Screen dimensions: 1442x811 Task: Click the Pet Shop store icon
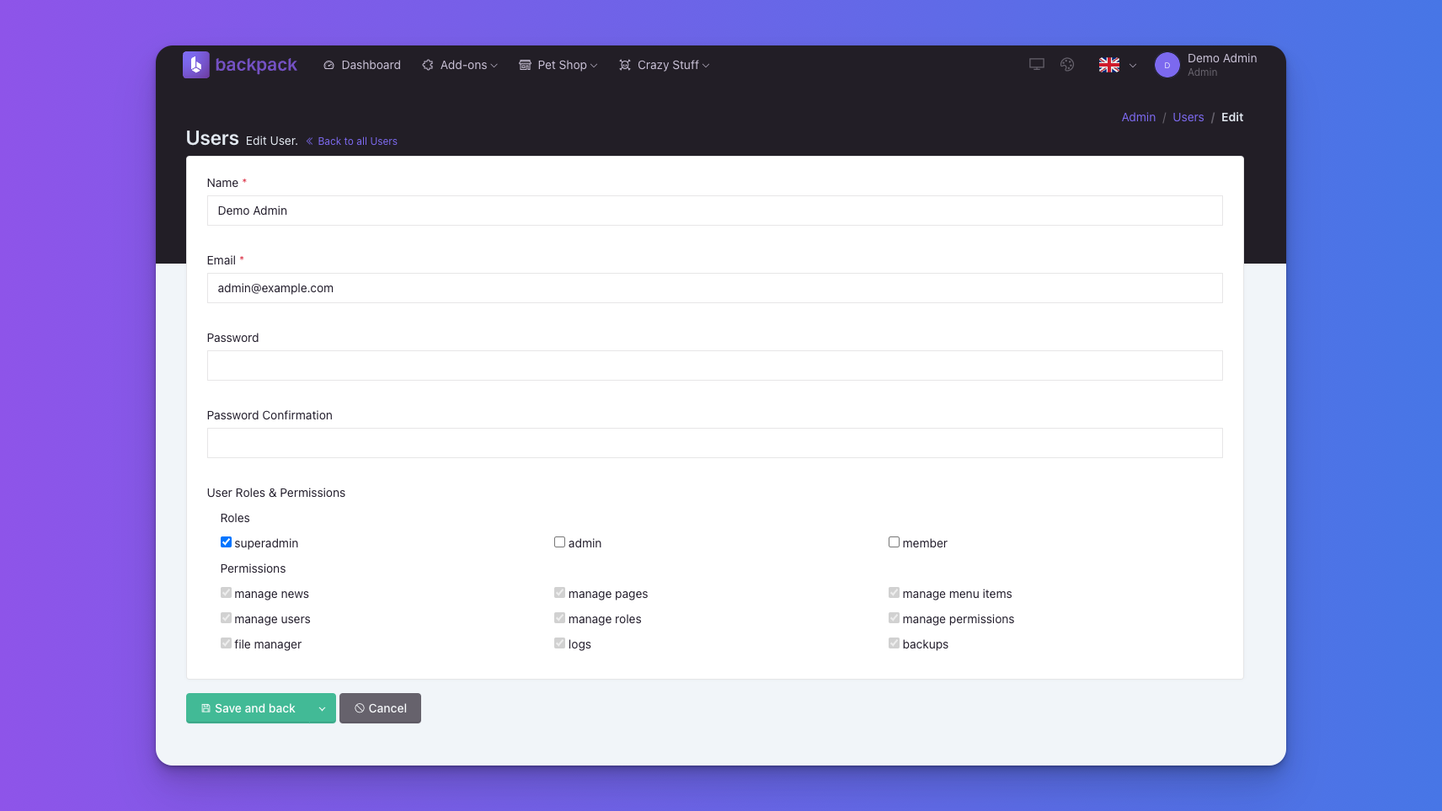[x=525, y=65]
